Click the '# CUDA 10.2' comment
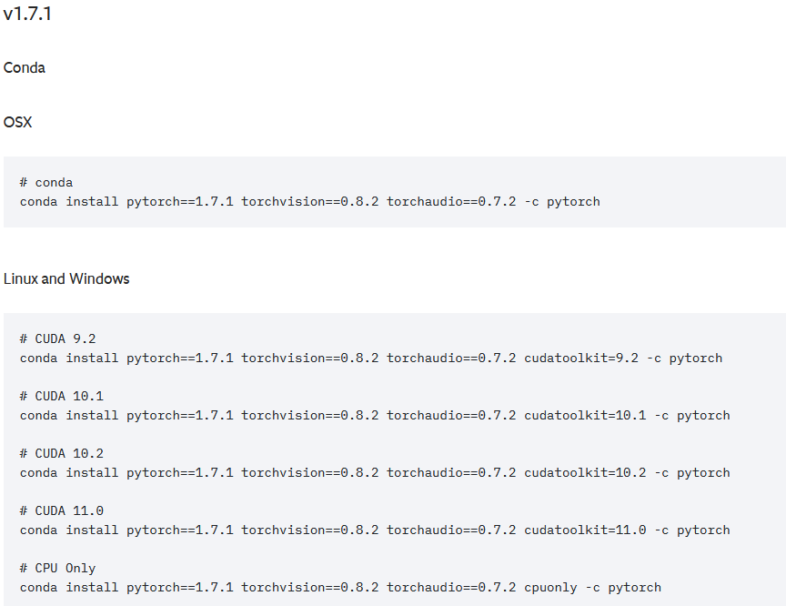This screenshot has height=606, width=786. click(62, 454)
